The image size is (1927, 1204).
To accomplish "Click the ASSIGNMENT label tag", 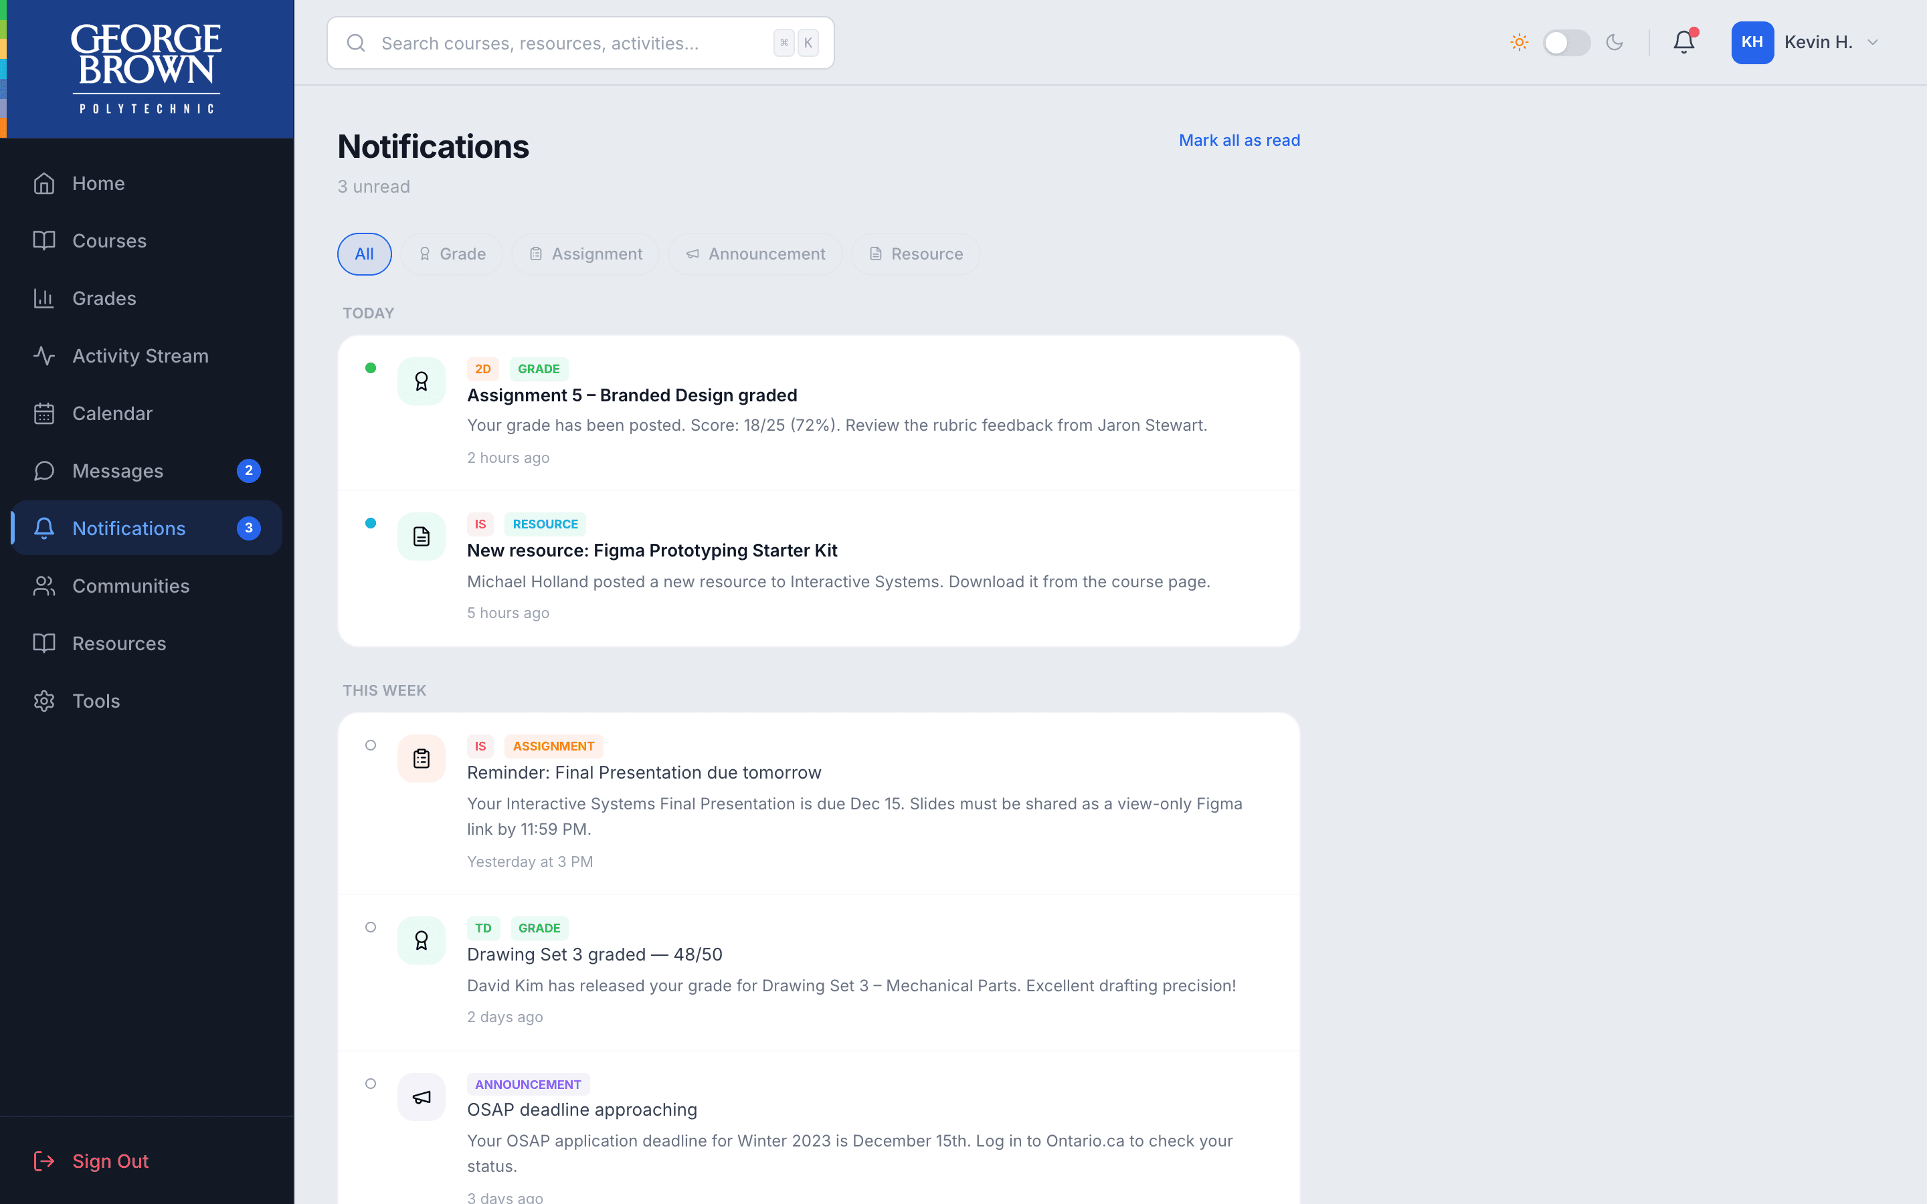I will pos(553,746).
